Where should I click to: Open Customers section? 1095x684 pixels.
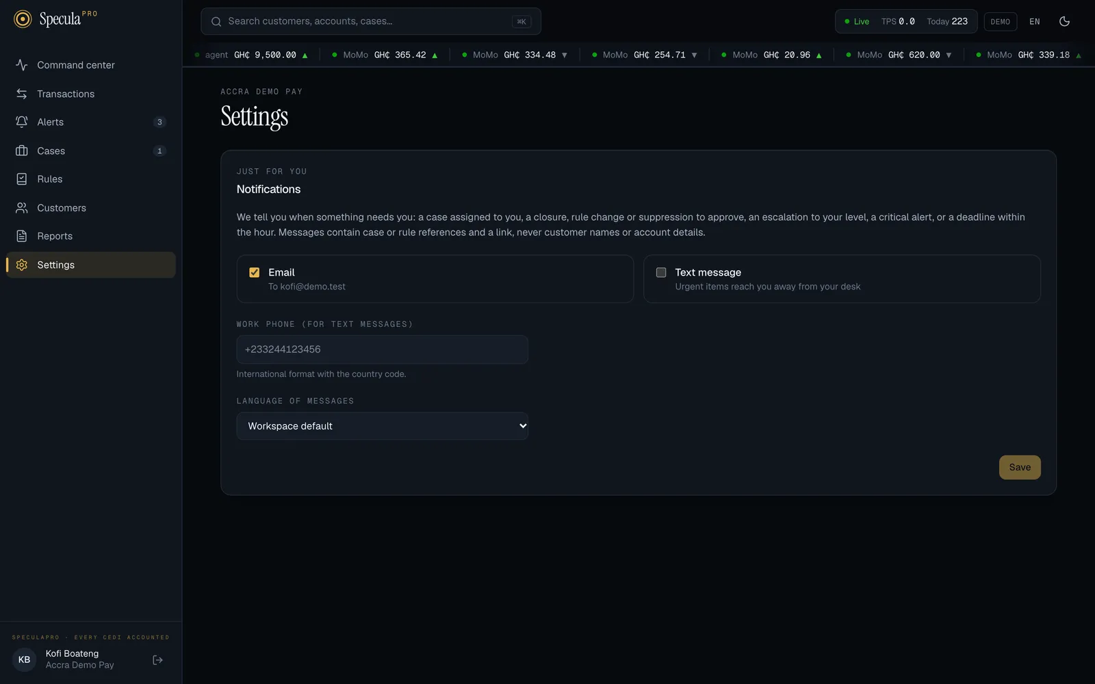click(x=91, y=208)
